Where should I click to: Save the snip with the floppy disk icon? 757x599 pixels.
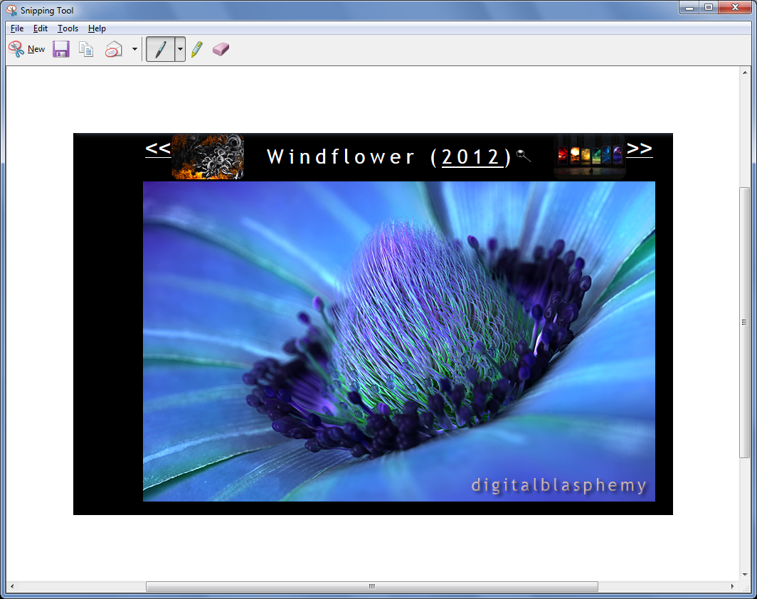point(61,49)
